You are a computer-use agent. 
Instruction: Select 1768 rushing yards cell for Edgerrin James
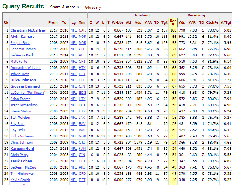pos(138,49)
